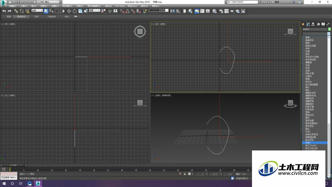Toggle Angle Snap button
This screenshot has width=332, height=187.
tap(127, 11)
